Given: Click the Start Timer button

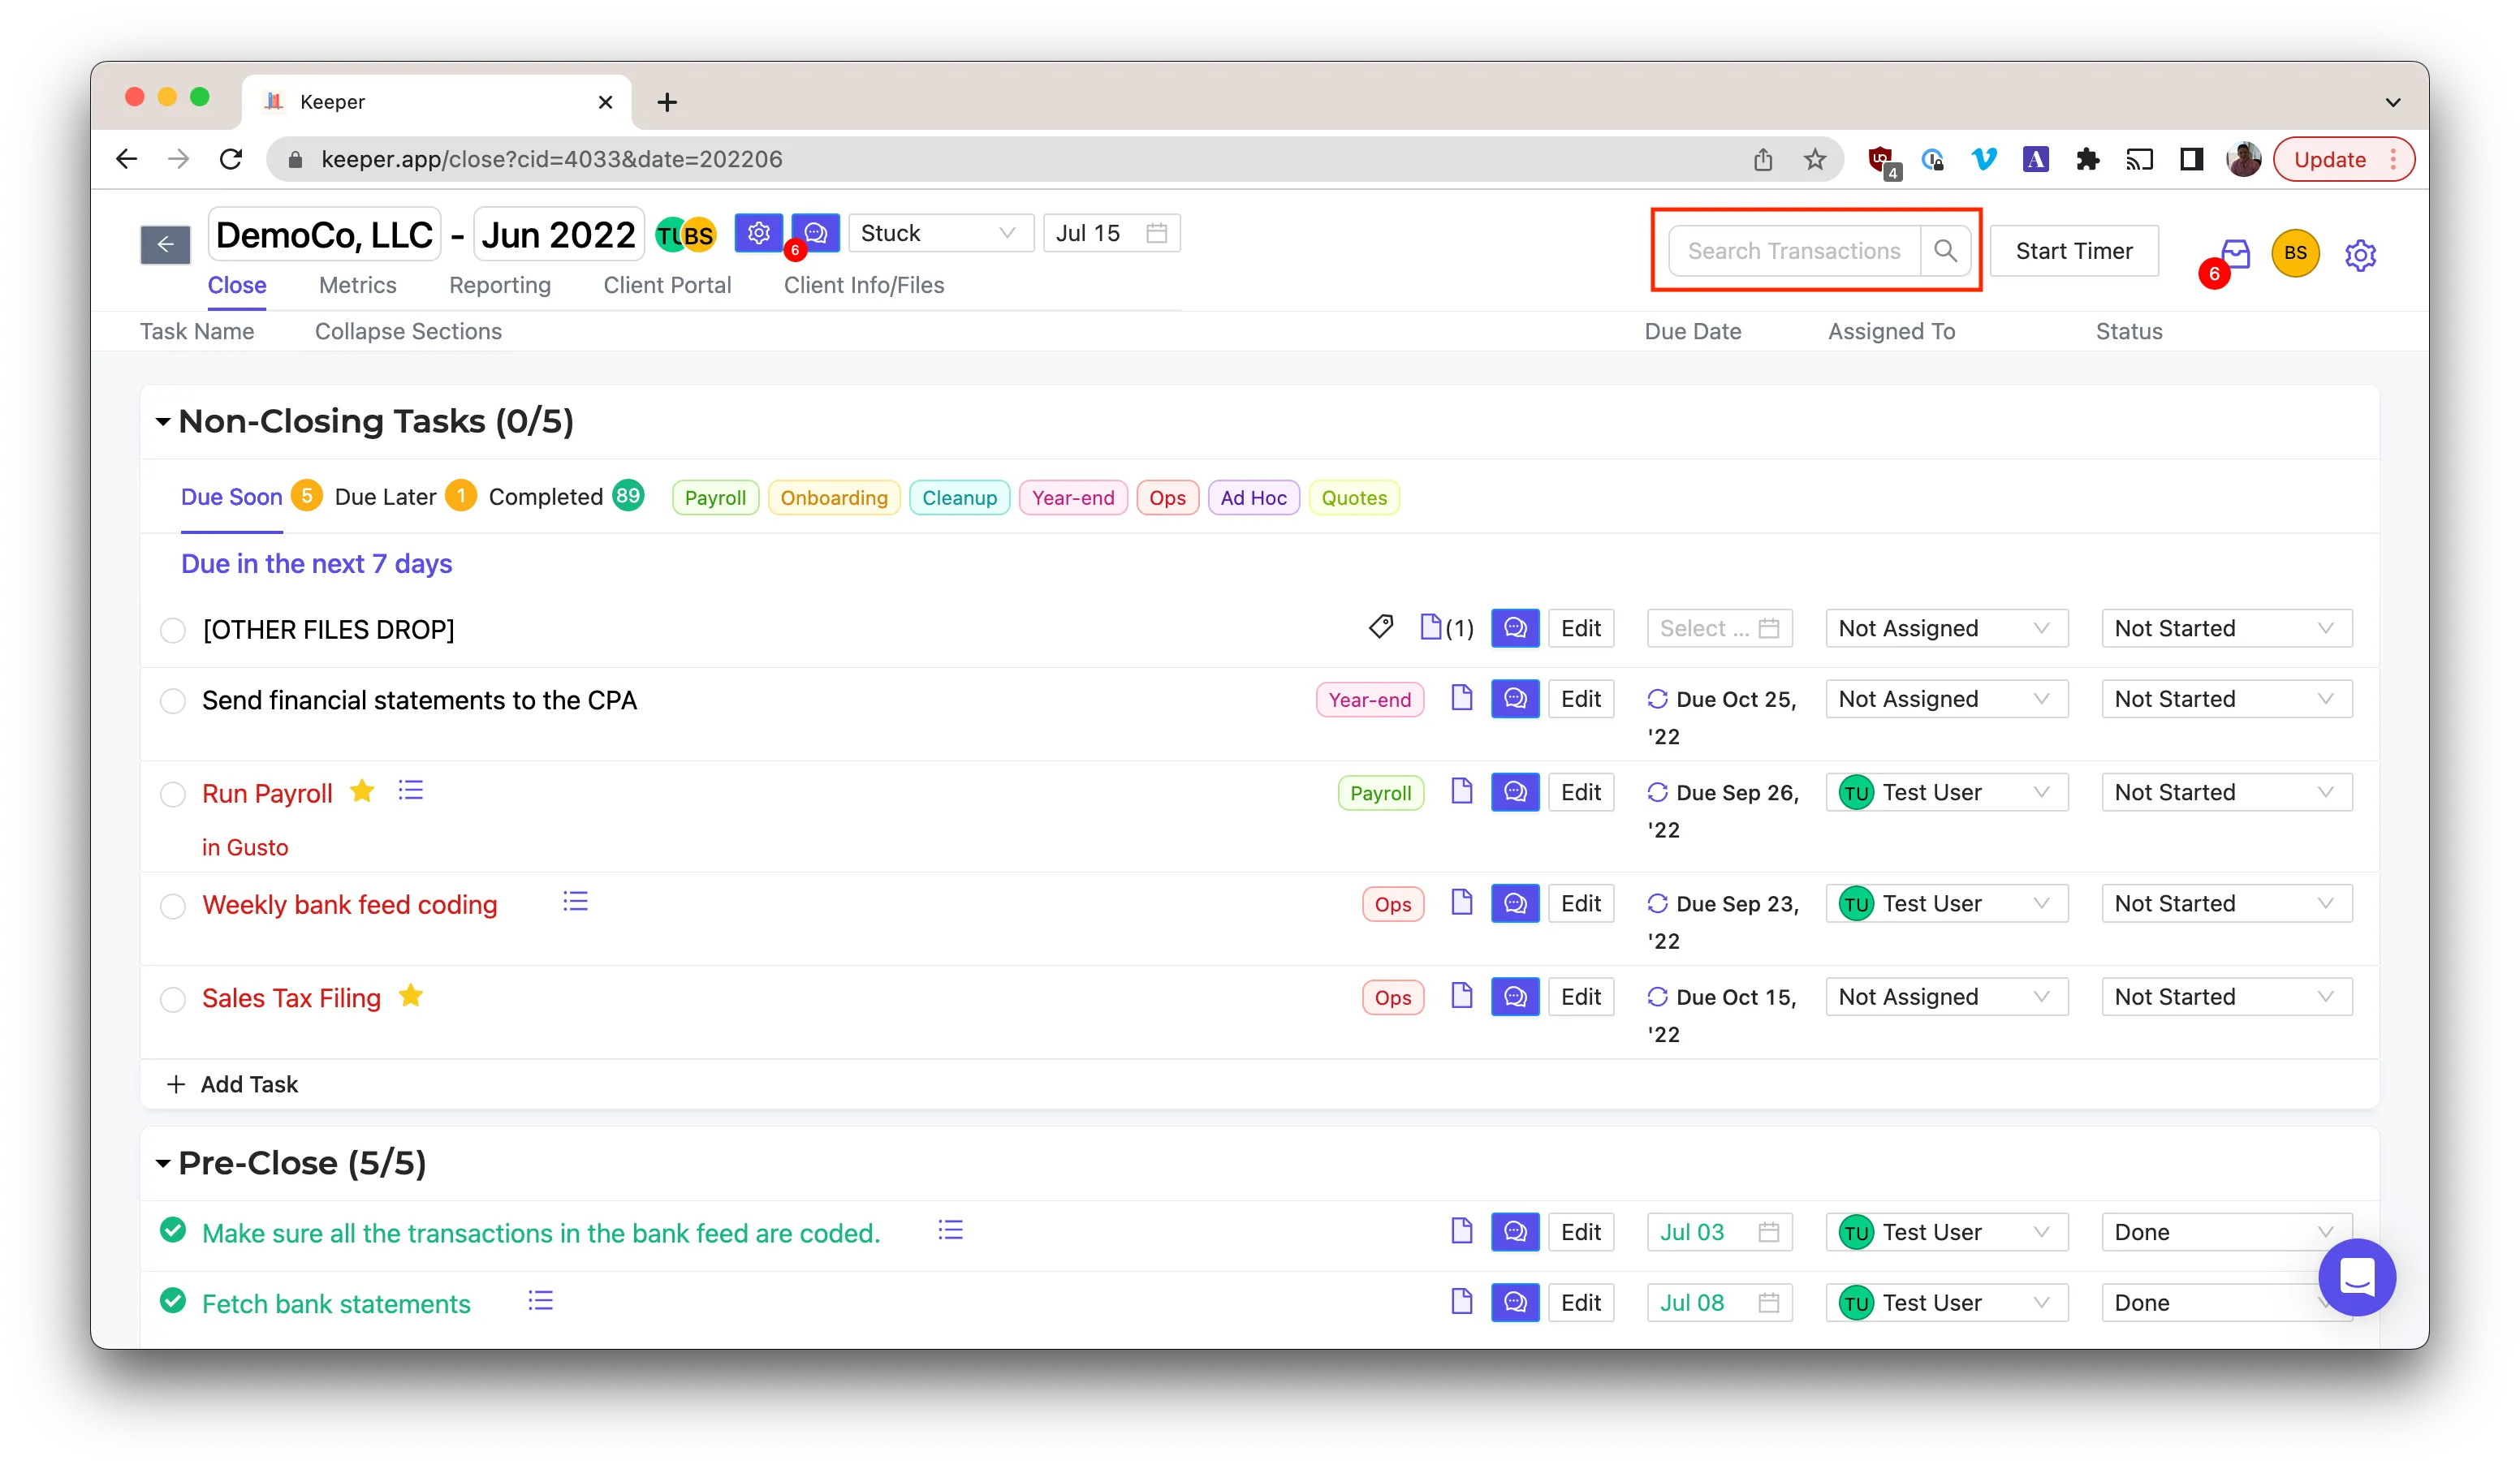Looking at the screenshot, I should (2074, 251).
